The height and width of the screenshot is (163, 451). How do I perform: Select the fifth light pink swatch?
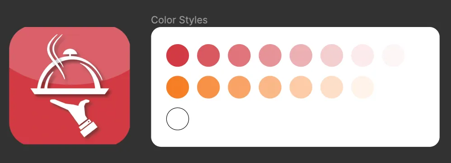click(301, 55)
